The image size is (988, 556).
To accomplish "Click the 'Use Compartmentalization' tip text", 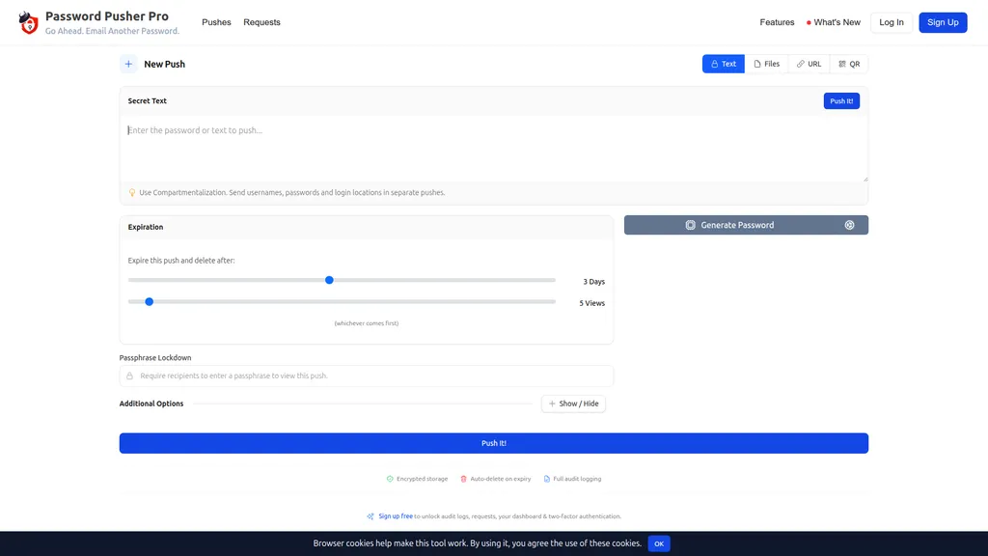I will click(x=291, y=193).
